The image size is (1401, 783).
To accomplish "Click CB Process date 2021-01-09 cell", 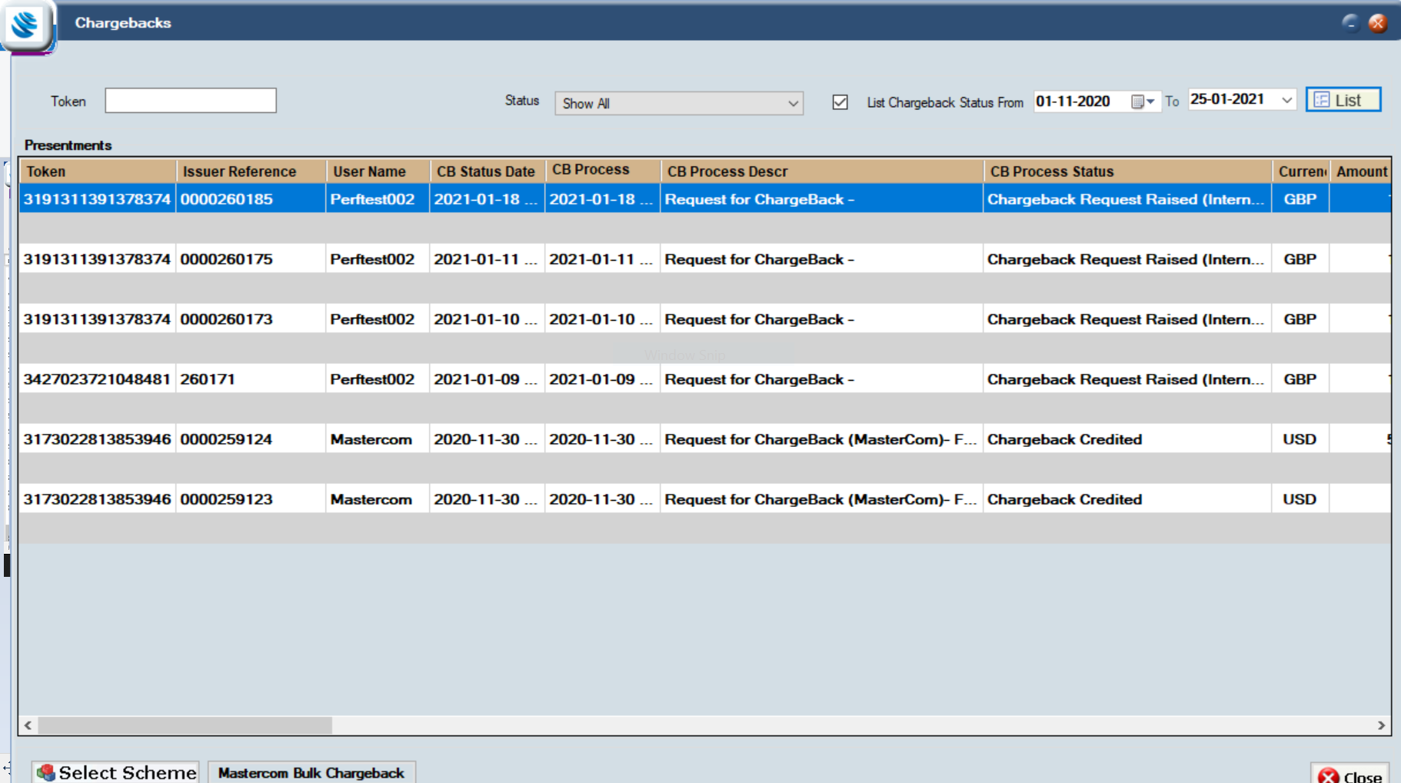I will pos(602,379).
